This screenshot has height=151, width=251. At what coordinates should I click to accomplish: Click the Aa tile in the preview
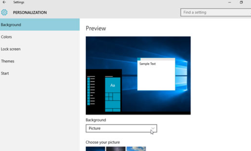pos(113,85)
